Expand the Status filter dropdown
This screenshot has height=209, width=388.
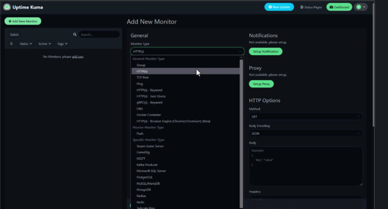pyautogui.click(x=25, y=44)
